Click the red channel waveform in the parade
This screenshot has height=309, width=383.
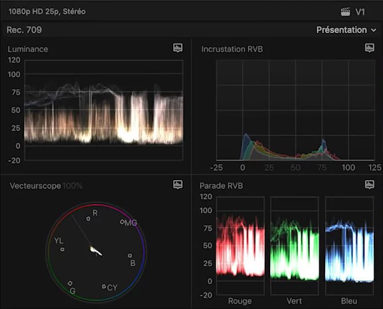click(240, 246)
